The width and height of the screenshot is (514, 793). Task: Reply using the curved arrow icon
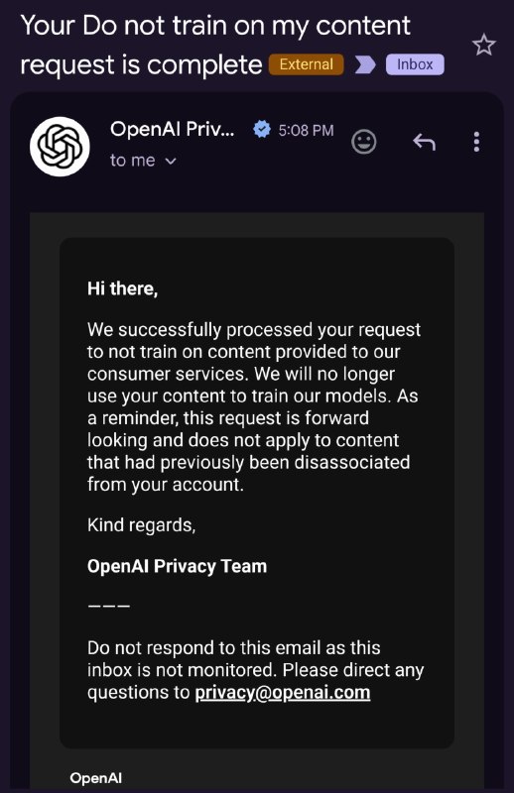(x=424, y=142)
